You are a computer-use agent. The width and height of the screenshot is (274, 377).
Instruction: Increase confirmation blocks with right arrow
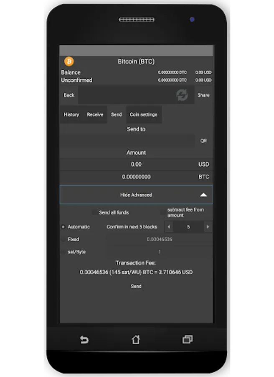click(208, 227)
